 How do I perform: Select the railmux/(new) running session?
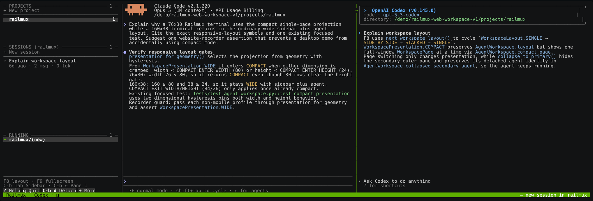[x=60, y=140]
